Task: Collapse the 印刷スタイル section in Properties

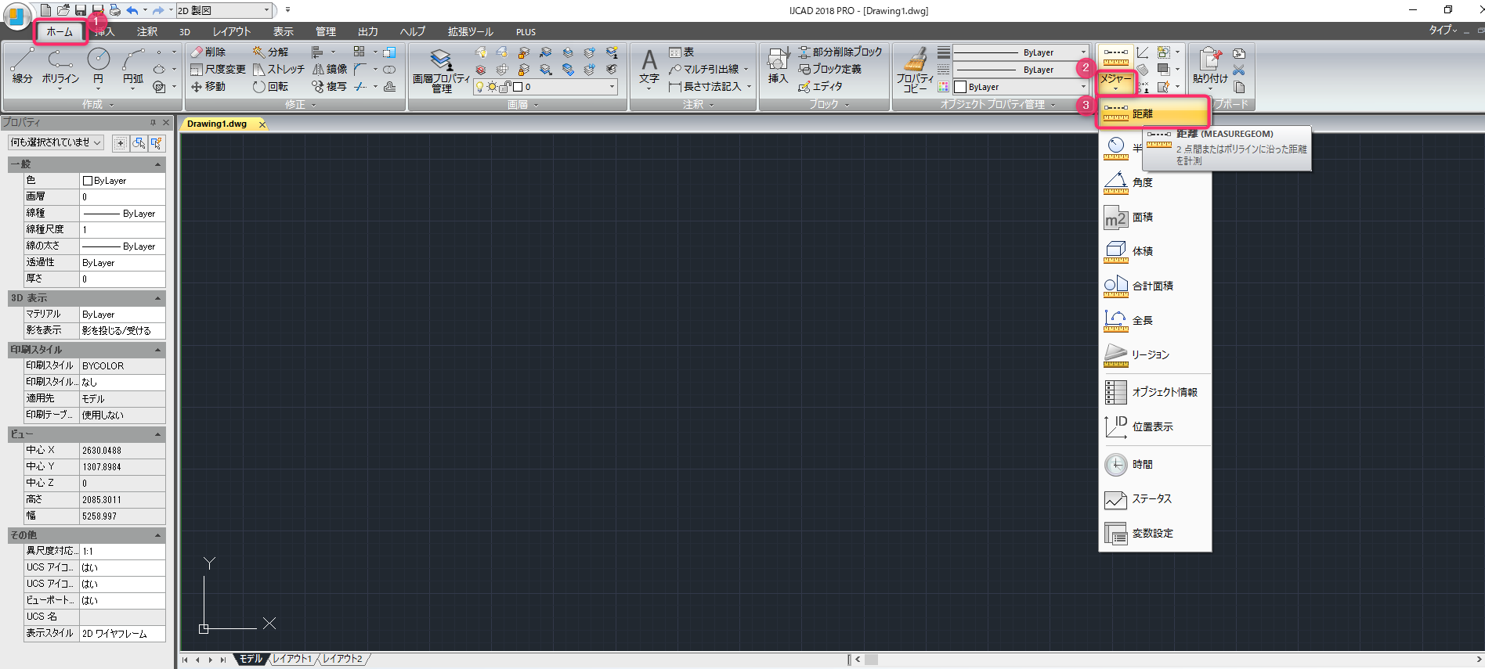Action: 158,350
